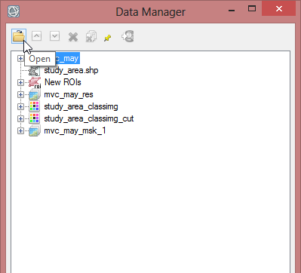
Task: Click the raster icon beside mvc_may_res
Action: coord(35,94)
